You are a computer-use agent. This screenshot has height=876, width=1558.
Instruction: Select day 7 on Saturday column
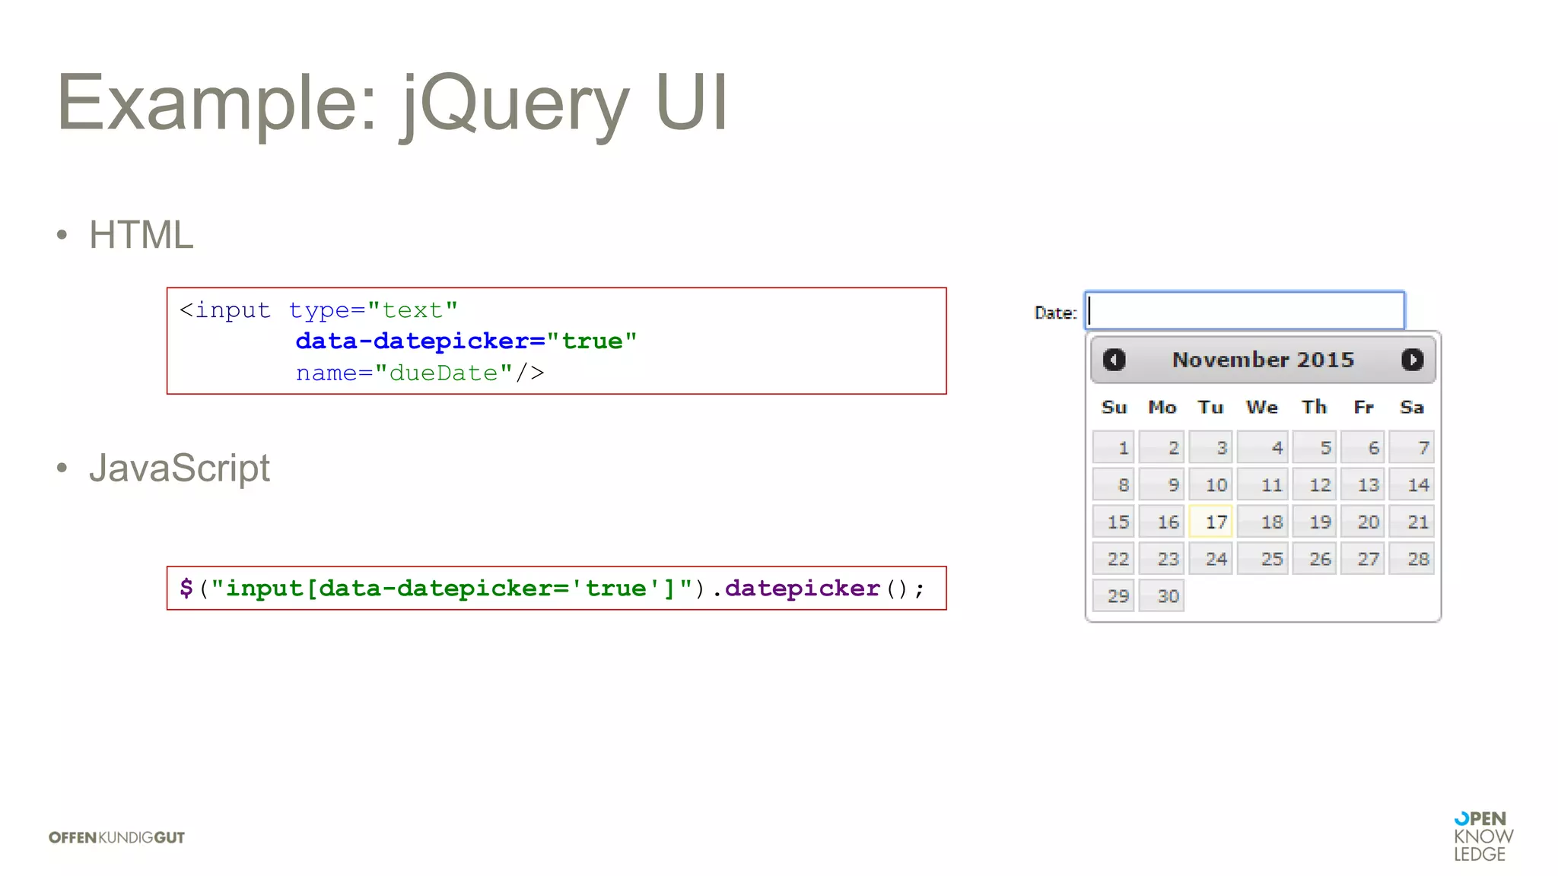click(1412, 447)
